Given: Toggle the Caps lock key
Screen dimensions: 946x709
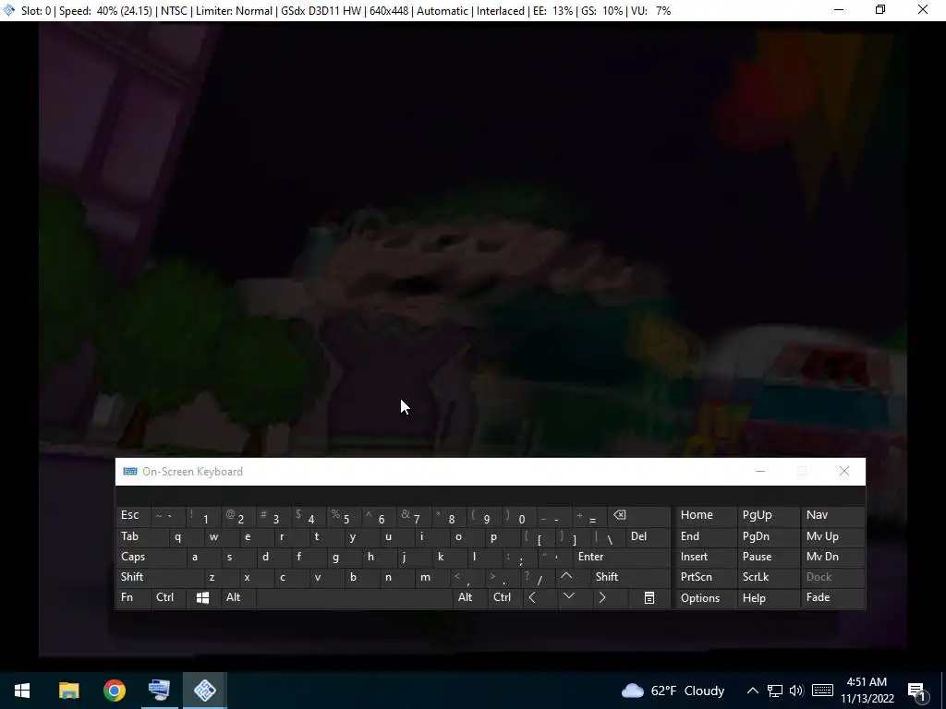Looking at the screenshot, I should tap(147, 557).
